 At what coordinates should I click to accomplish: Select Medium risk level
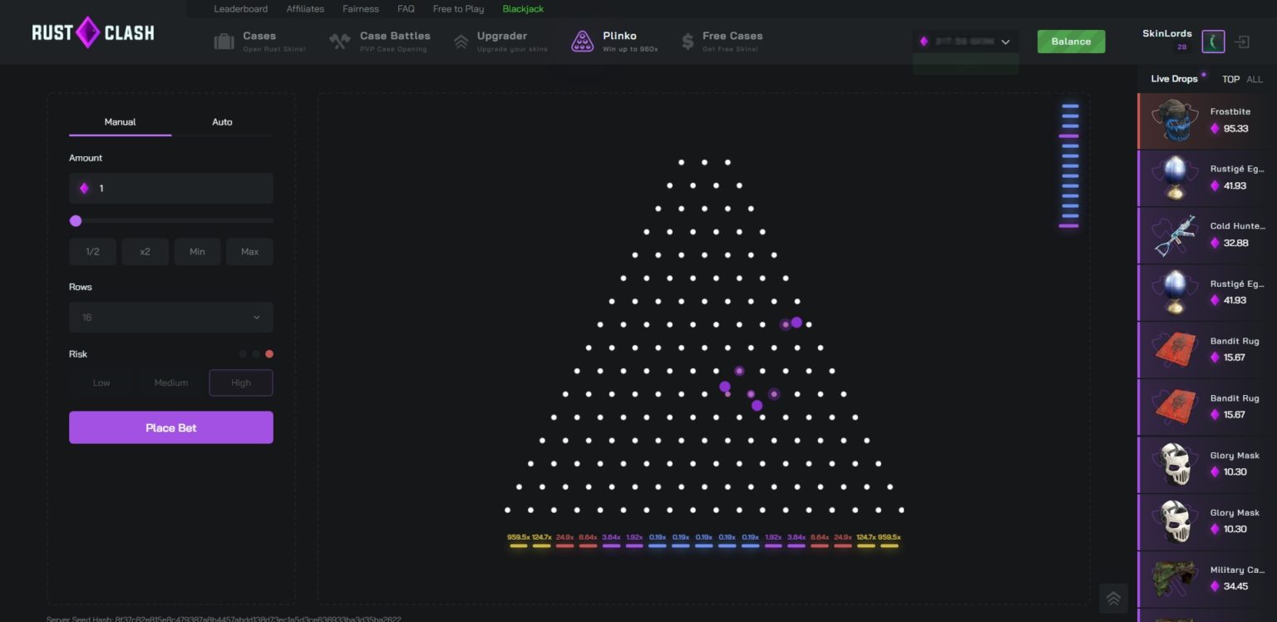[x=171, y=383]
